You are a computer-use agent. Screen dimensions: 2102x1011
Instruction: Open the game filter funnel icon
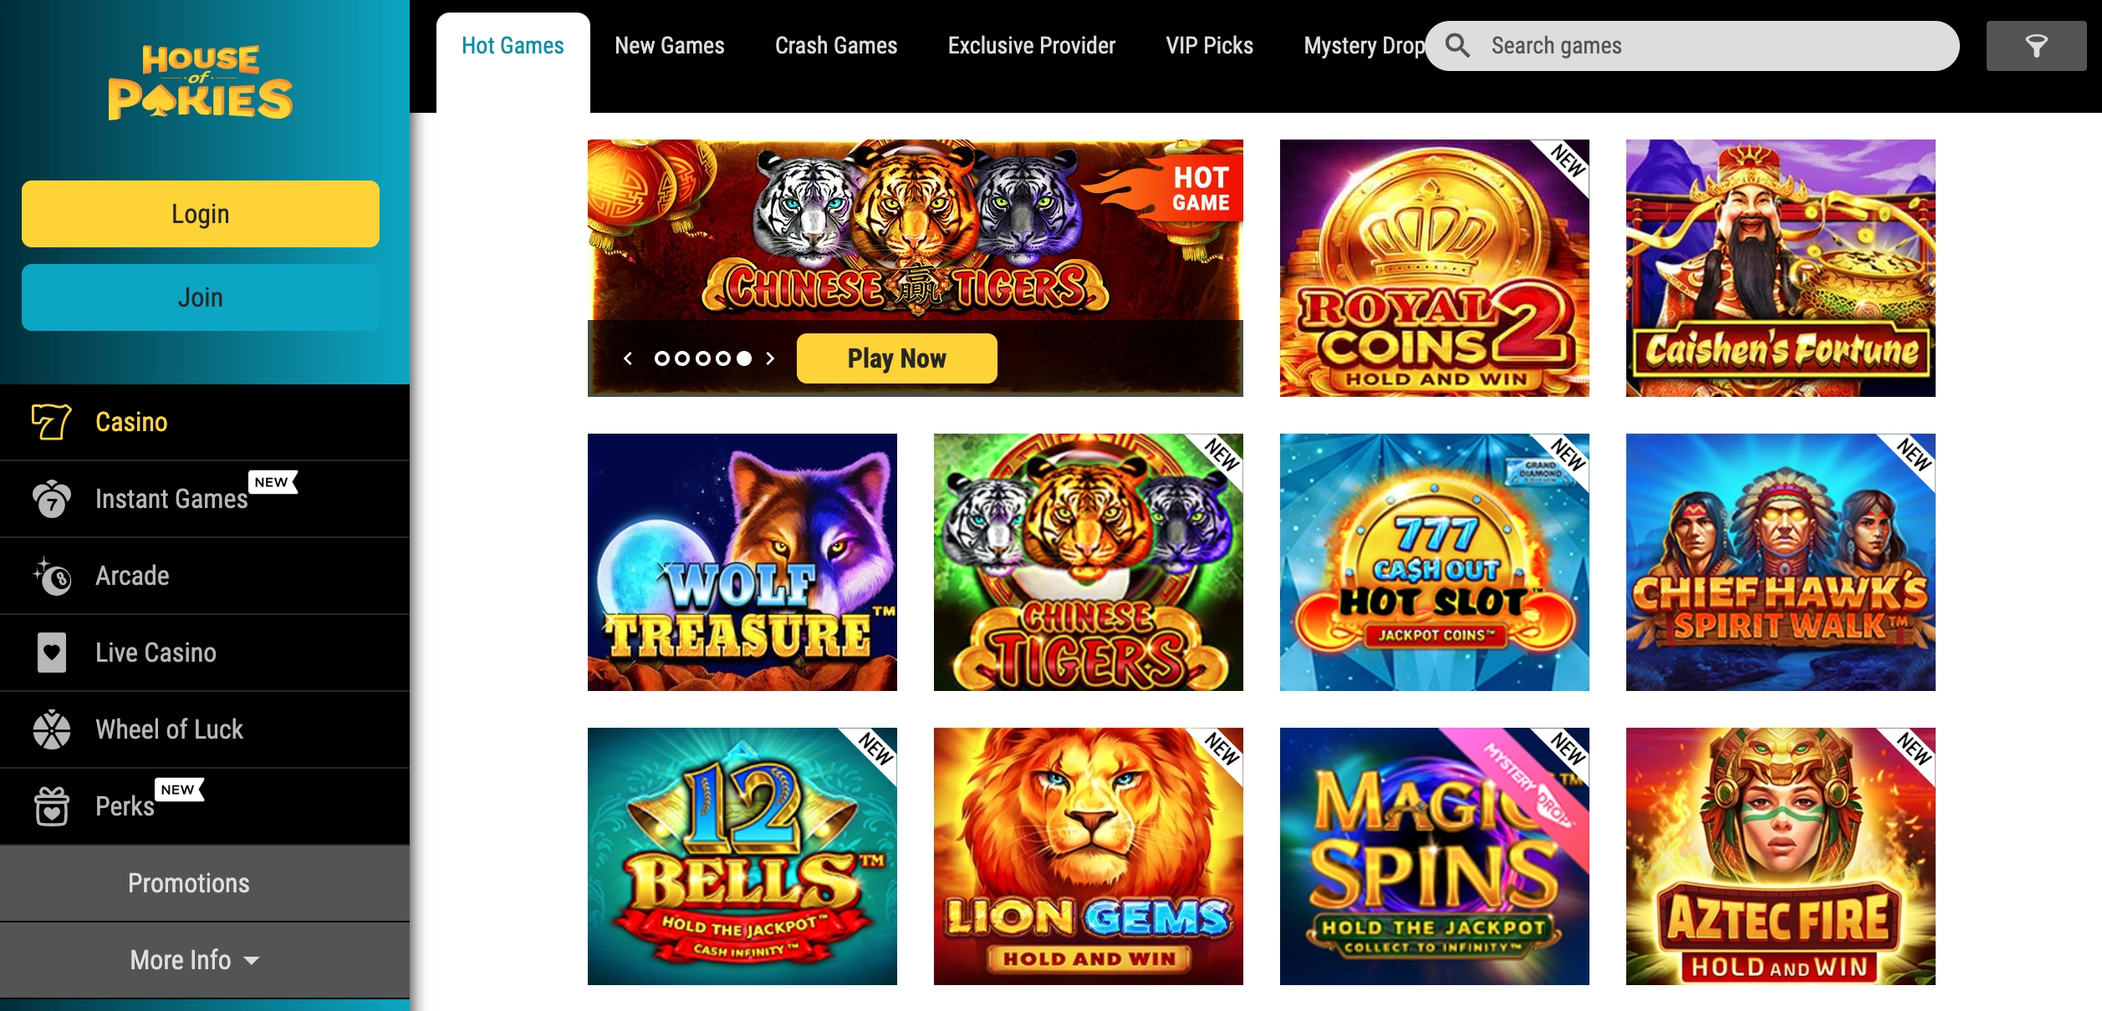tap(2036, 46)
